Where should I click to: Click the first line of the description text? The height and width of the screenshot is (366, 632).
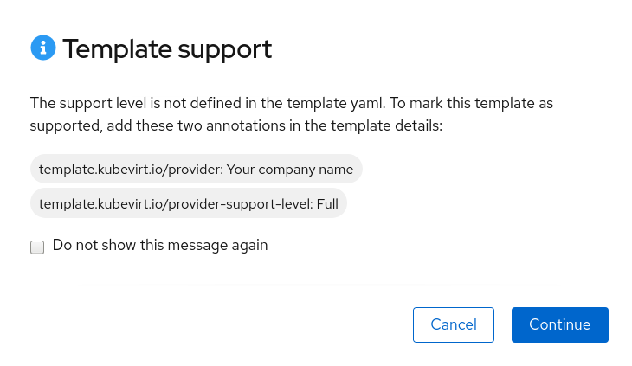(291, 104)
